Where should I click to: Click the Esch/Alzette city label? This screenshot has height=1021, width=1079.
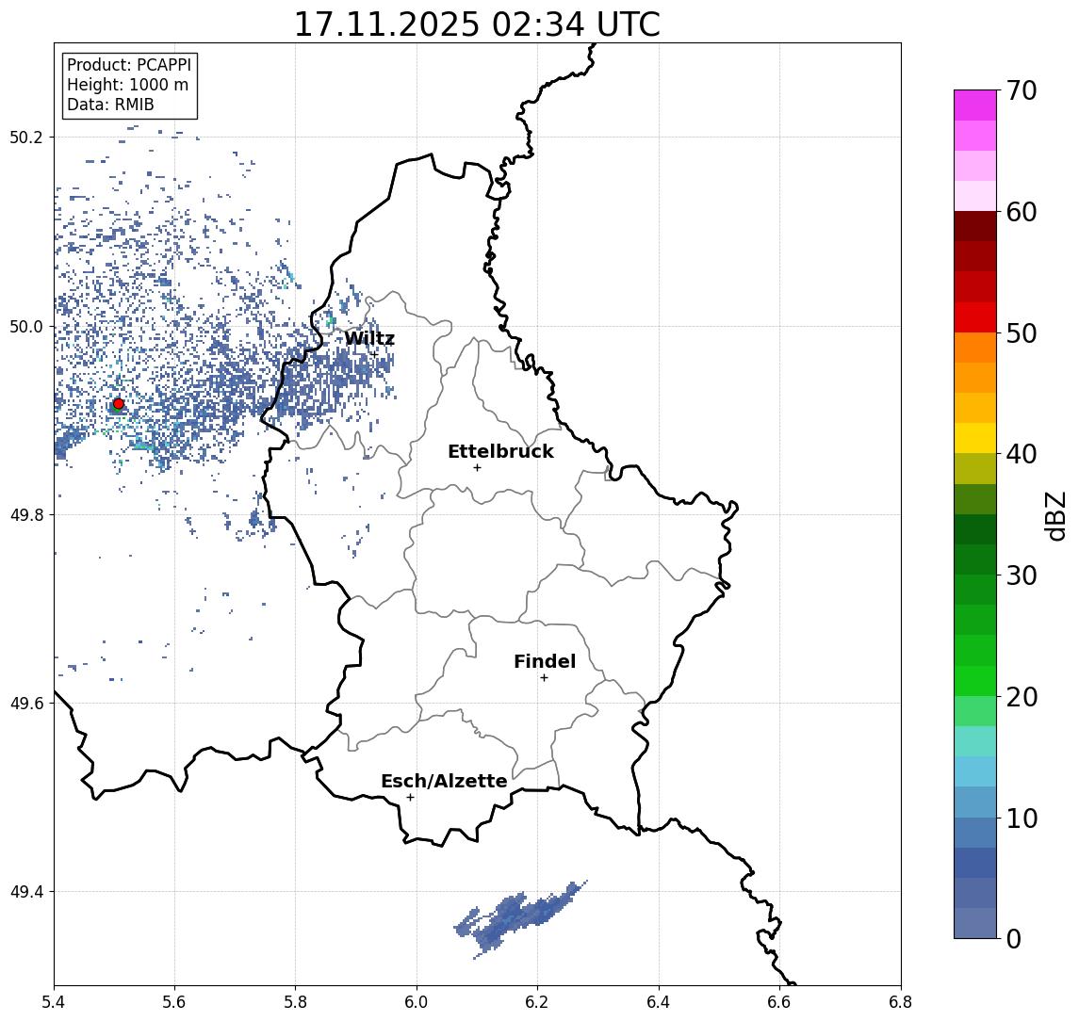444,781
